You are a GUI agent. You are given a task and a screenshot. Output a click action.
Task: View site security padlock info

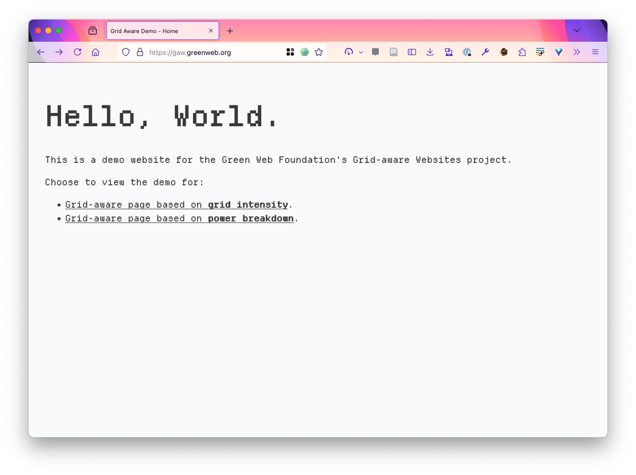click(140, 52)
